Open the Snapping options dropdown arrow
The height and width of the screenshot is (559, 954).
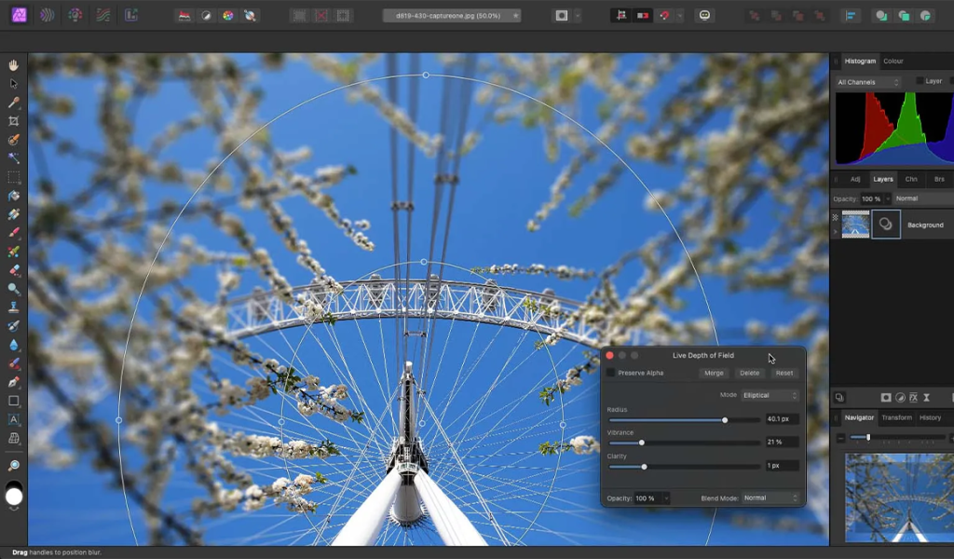point(680,16)
